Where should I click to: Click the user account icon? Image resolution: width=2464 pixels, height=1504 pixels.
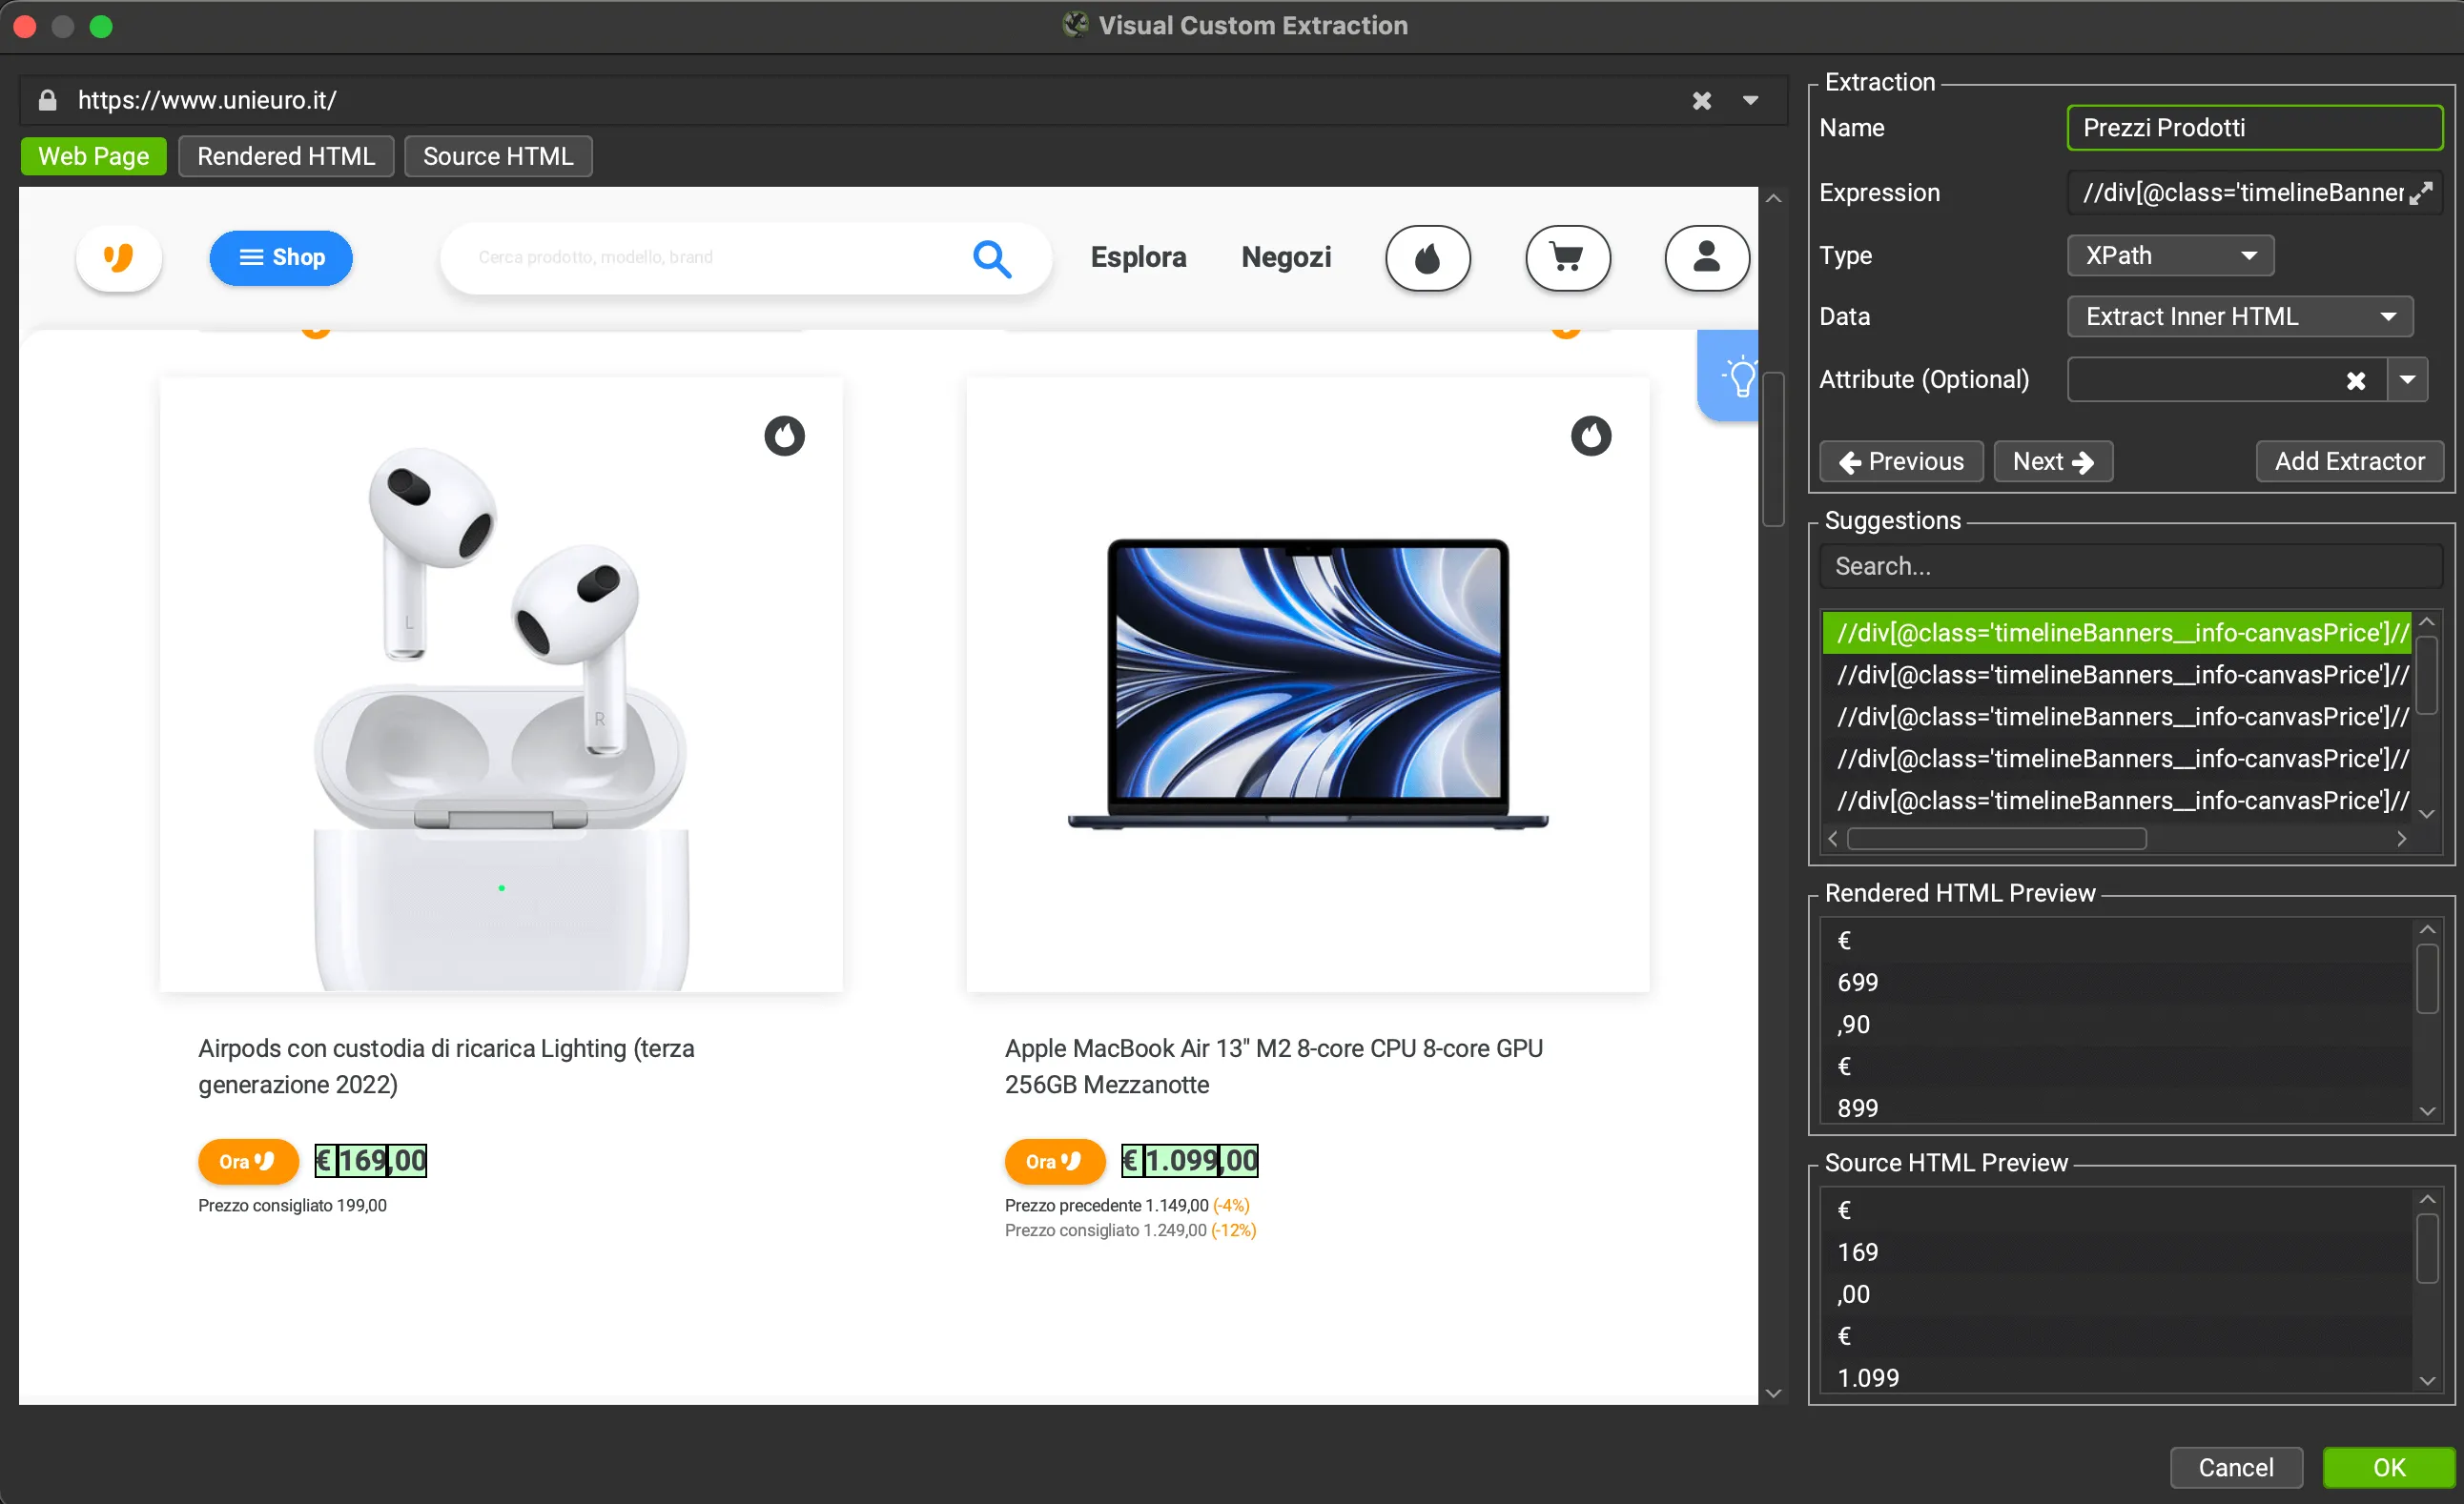[x=1706, y=258]
